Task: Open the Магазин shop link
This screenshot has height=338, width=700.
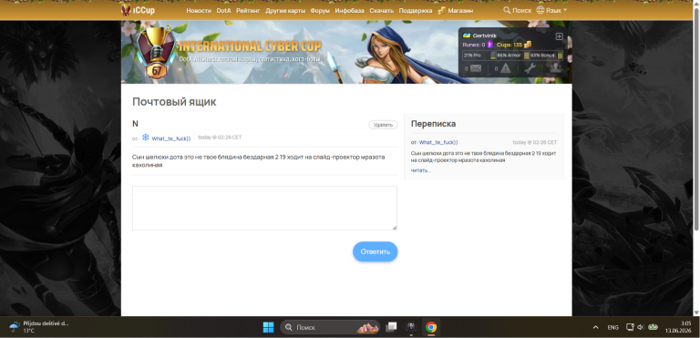Action: pyautogui.click(x=460, y=10)
